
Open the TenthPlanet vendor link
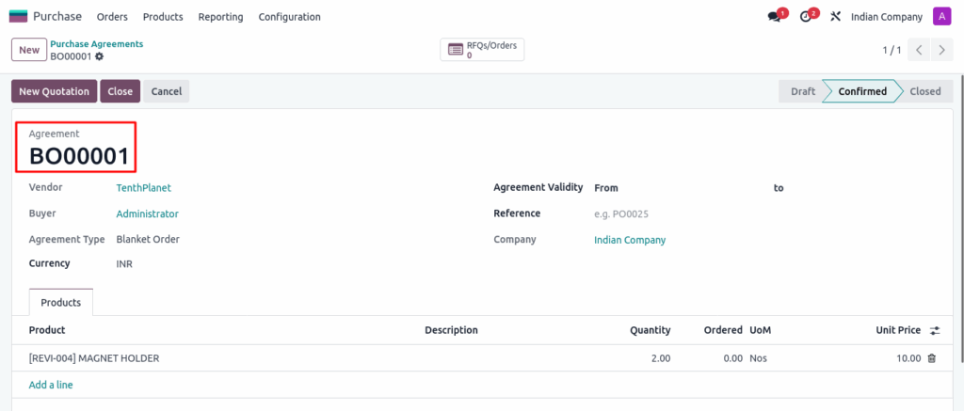pos(144,188)
